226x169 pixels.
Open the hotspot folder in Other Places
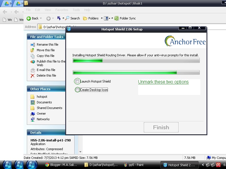[x=42, y=97]
